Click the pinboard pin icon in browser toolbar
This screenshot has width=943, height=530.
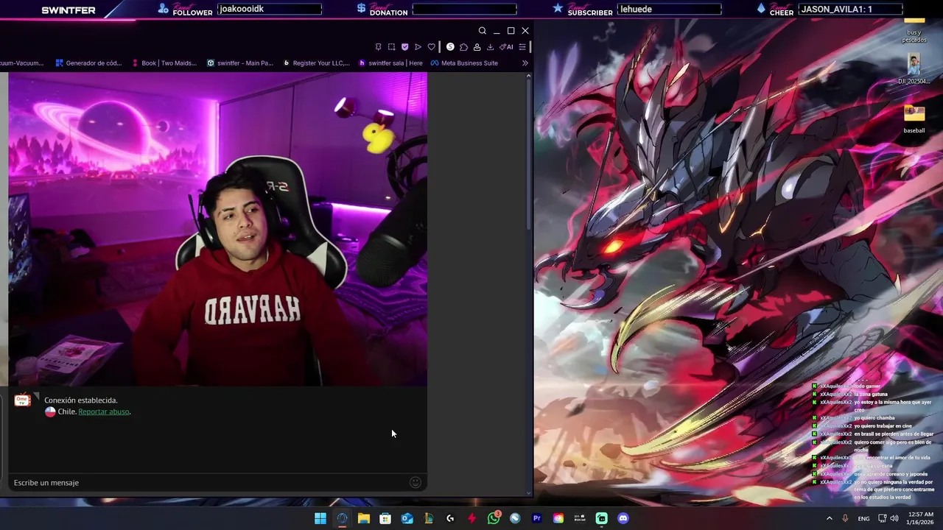pyautogui.click(x=379, y=47)
